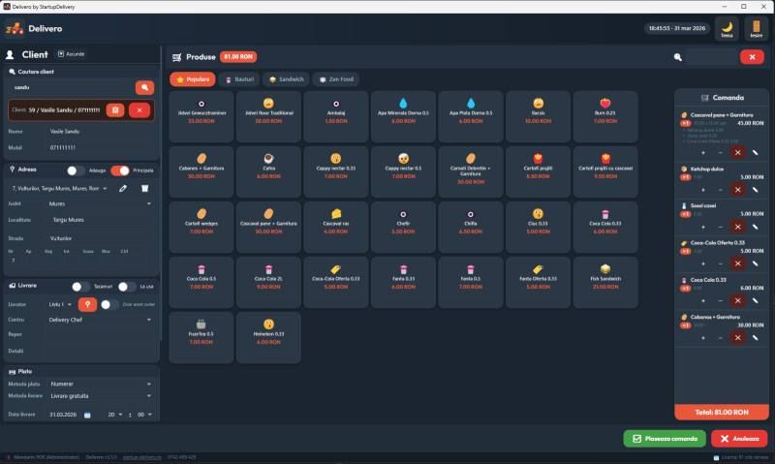Image resolution: width=775 pixels, height=464 pixels.
Task: Switch to the Bauturi category tab
Action: pos(238,79)
